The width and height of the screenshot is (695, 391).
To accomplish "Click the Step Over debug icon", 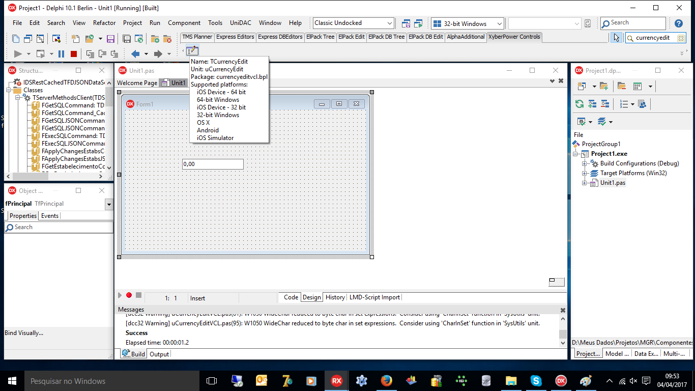I will coord(102,54).
